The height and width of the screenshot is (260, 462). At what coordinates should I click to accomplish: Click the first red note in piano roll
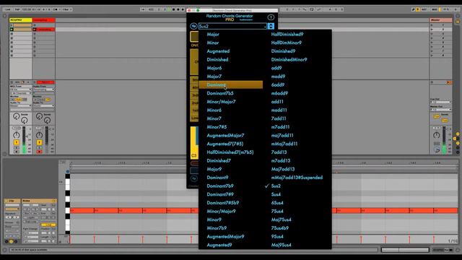point(82,210)
